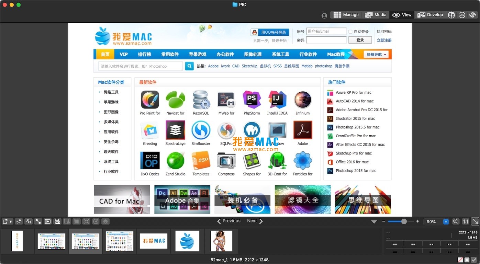Start the slideshow with the play icon
Screen dimensions: 480x264
[x=48, y=221]
